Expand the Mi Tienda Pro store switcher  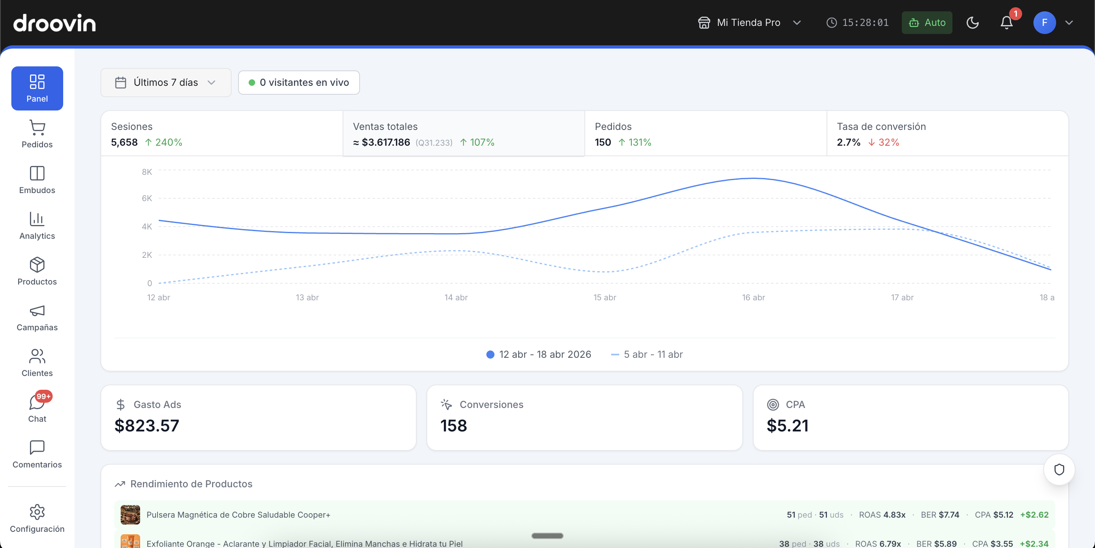749,23
